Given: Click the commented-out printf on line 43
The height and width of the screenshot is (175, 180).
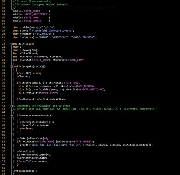Looking at the screenshot, I should point(85,109).
